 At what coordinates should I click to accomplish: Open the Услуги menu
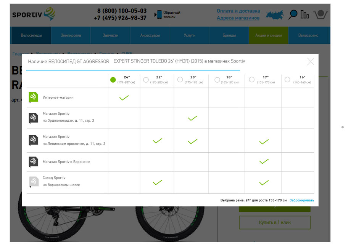pyautogui.click(x=190, y=35)
